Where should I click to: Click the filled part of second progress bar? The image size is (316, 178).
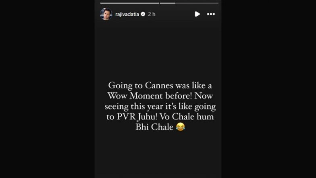168,3
